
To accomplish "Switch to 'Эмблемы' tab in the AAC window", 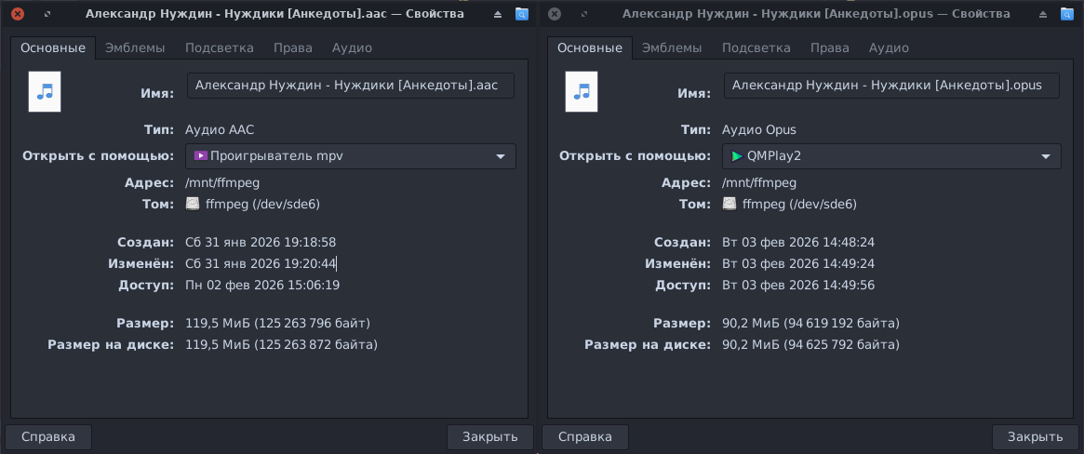I will click(x=135, y=48).
